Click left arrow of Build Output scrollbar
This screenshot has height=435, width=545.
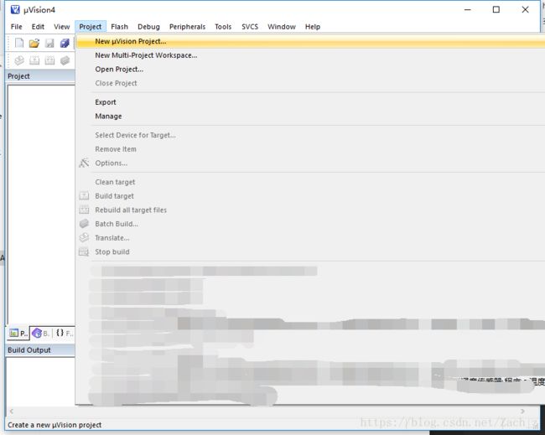click(x=12, y=412)
